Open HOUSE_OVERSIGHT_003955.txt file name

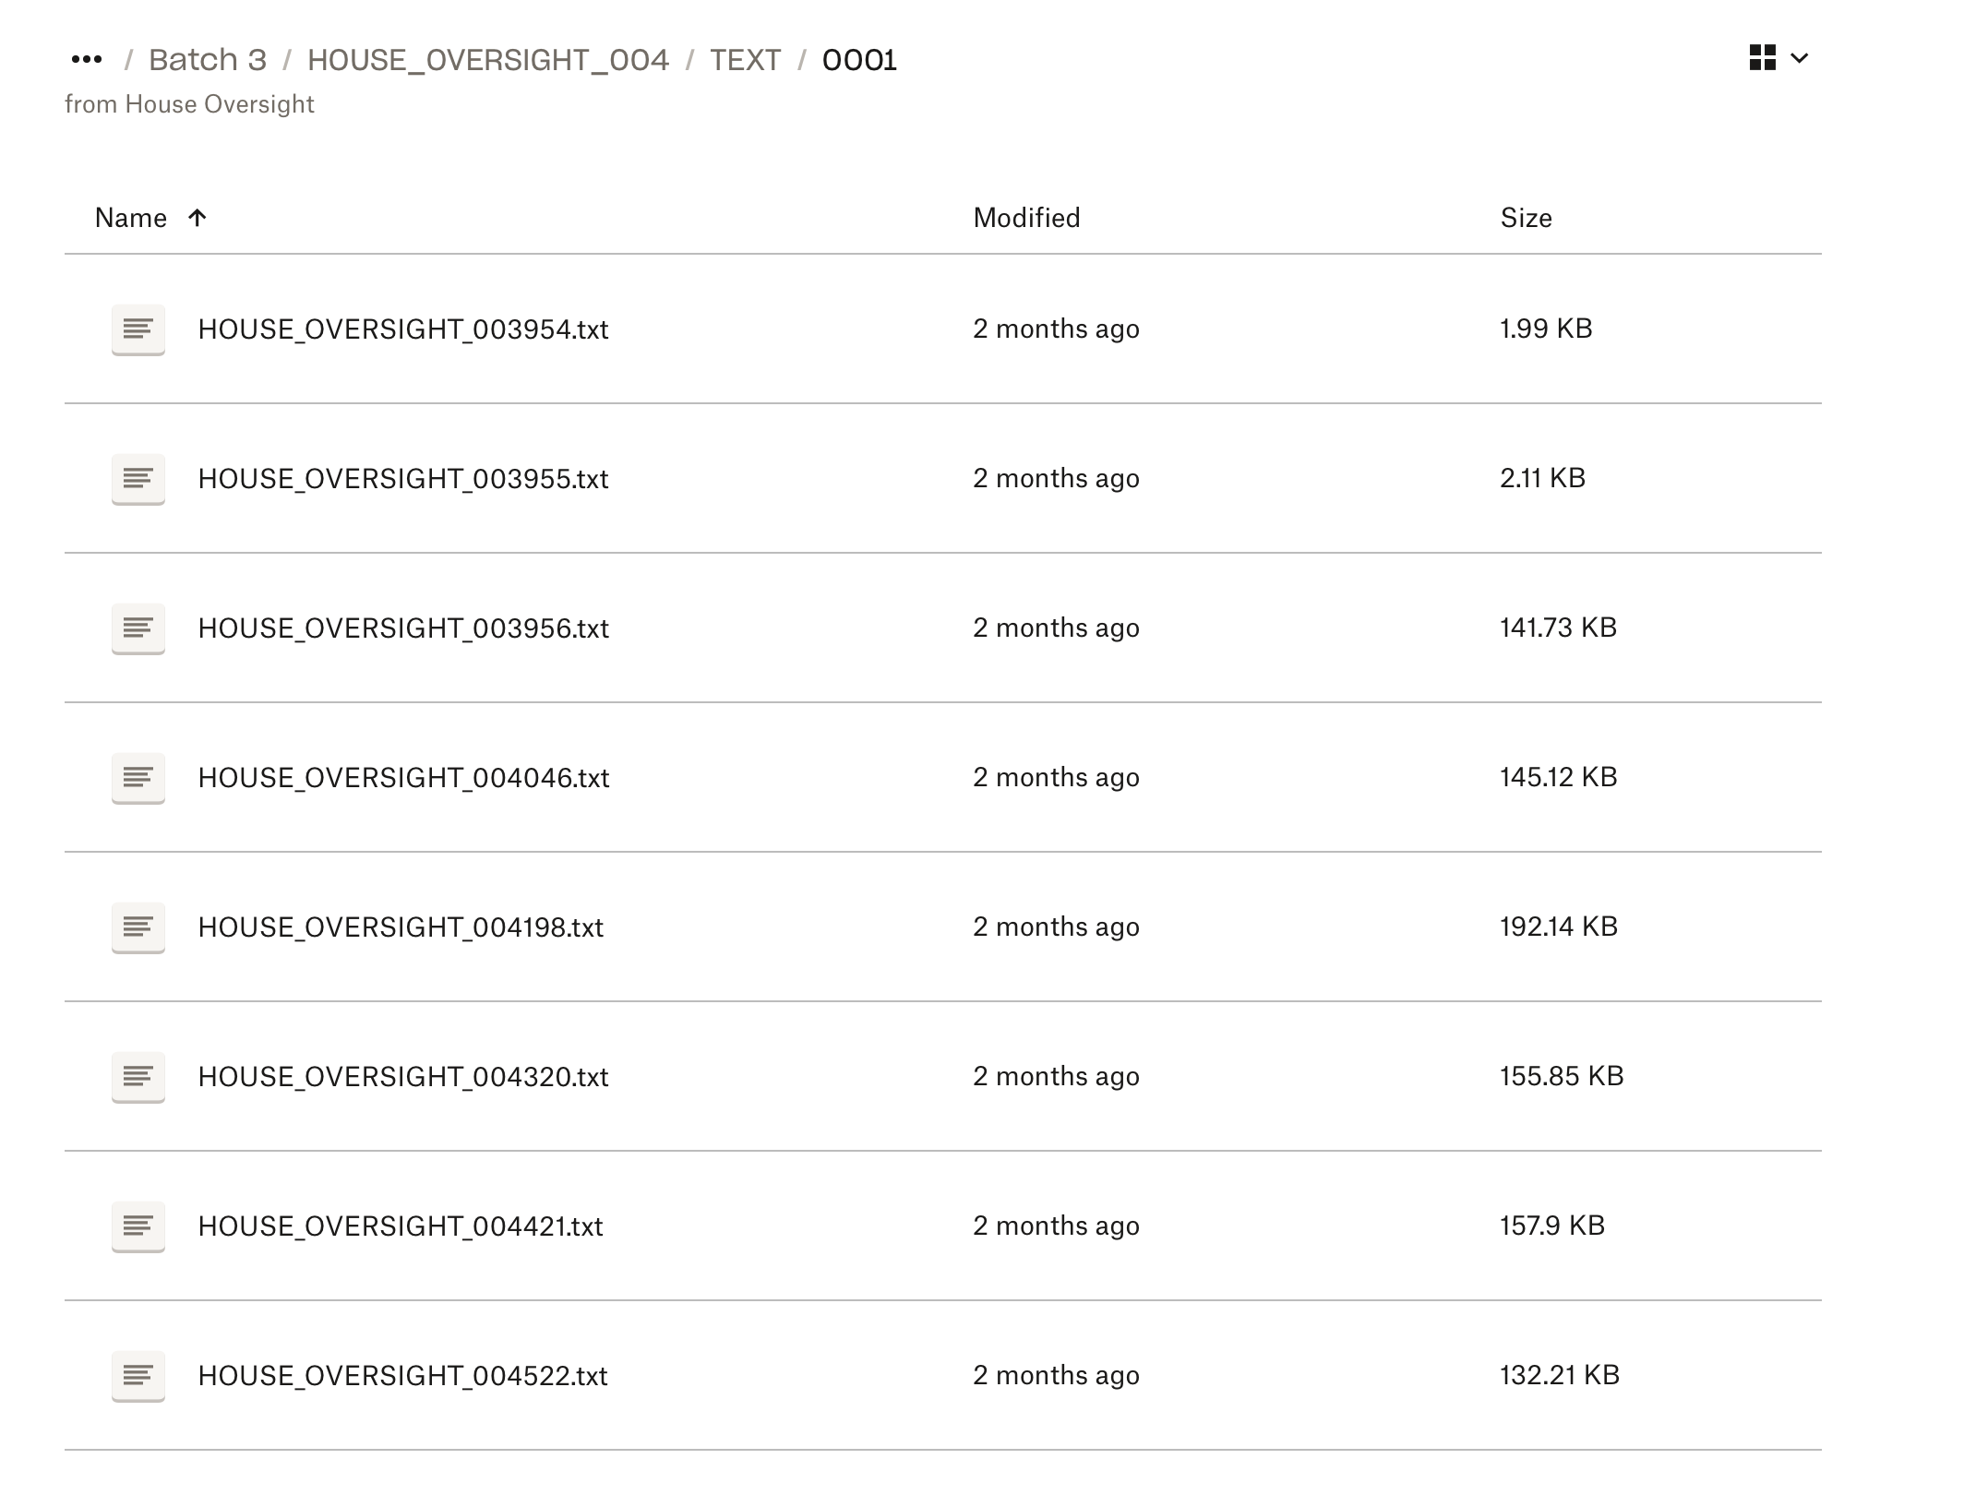tap(403, 479)
